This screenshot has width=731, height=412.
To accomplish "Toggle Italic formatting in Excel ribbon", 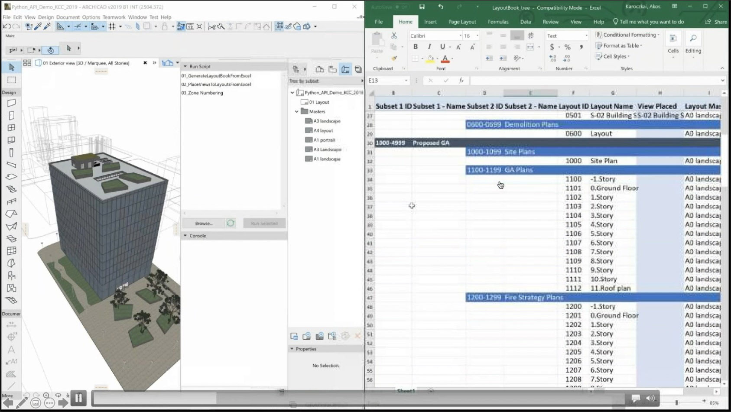I will 429,47.
